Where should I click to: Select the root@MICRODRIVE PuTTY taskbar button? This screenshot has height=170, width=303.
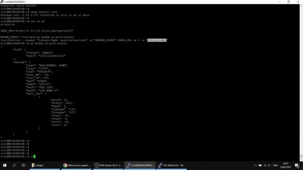coord(140,165)
